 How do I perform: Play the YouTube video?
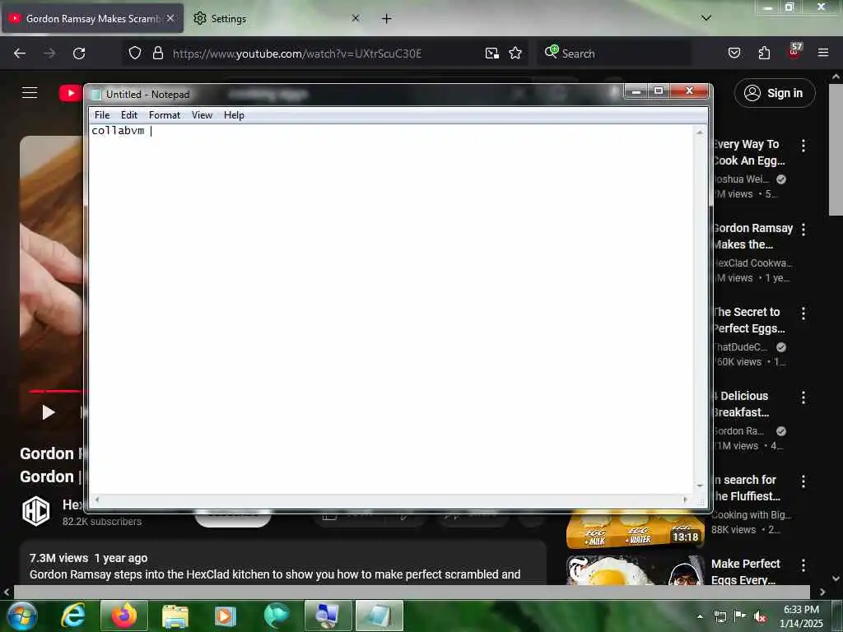click(49, 412)
